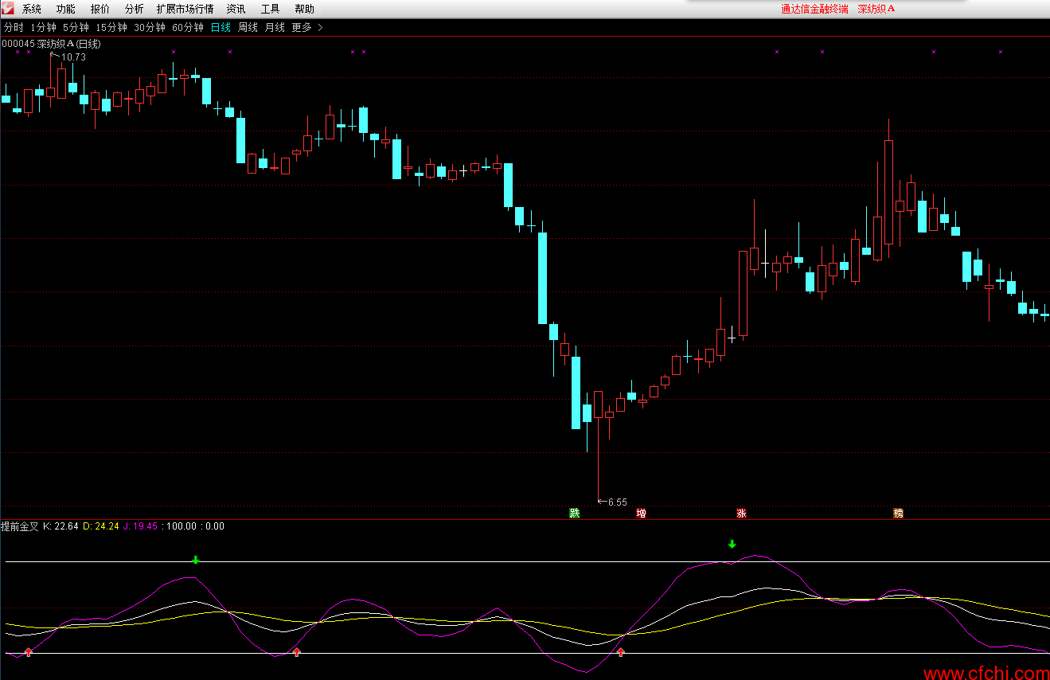Screen dimensions: 1050x680
Task: Click the 6.55 low price label
Action: 617,502
